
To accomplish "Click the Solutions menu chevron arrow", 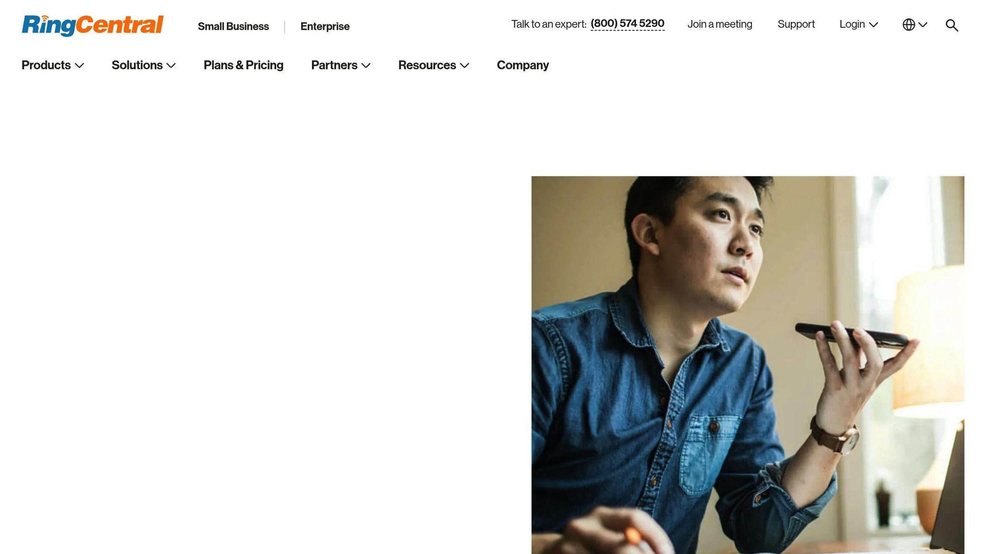I will pos(171,65).
